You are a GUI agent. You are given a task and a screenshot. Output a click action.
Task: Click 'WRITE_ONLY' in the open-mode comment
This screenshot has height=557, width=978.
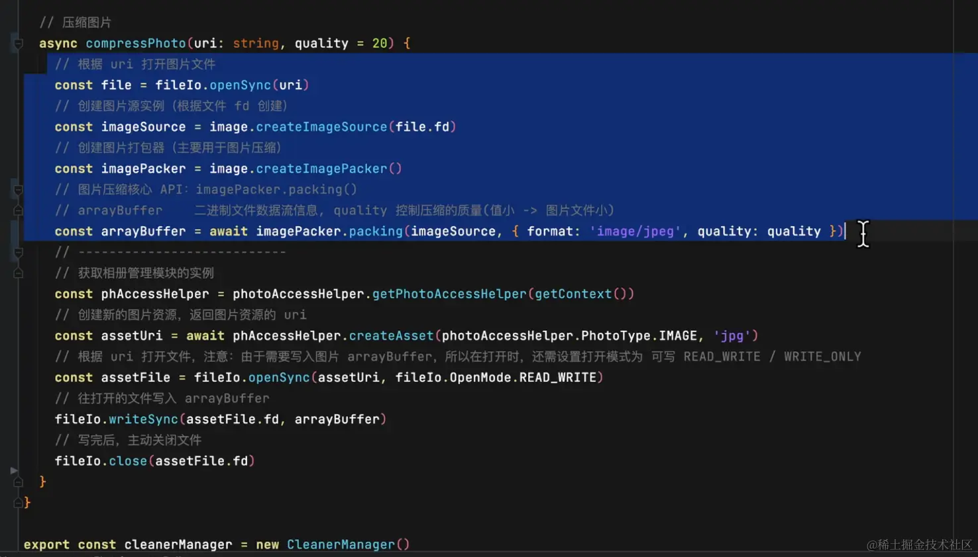(822, 357)
